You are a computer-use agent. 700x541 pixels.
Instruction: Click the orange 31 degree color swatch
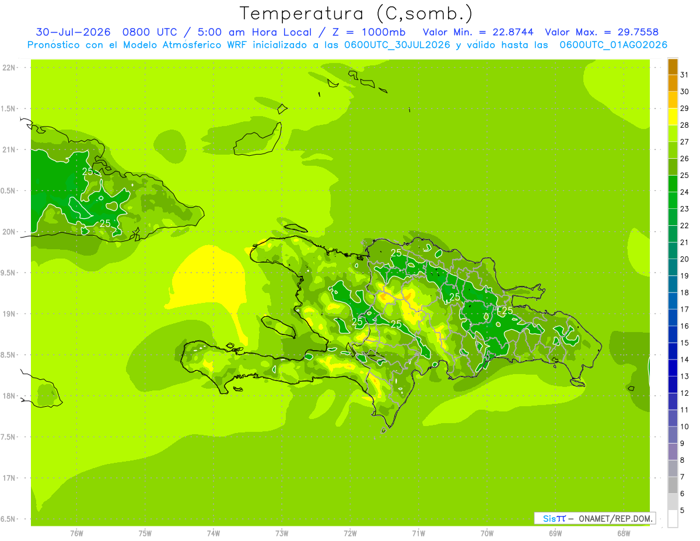(673, 67)
